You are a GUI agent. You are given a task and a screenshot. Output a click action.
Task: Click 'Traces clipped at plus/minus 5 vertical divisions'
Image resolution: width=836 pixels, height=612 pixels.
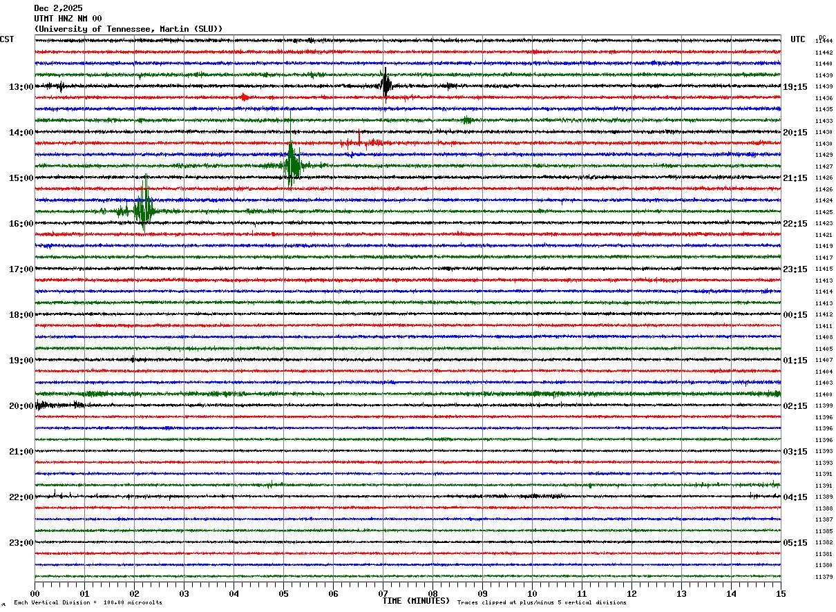(542, 602)
